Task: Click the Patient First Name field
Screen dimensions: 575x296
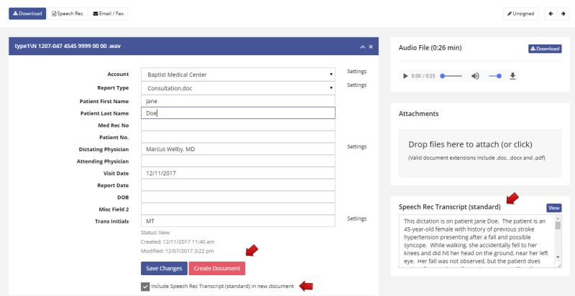Action: click(238, 100)
